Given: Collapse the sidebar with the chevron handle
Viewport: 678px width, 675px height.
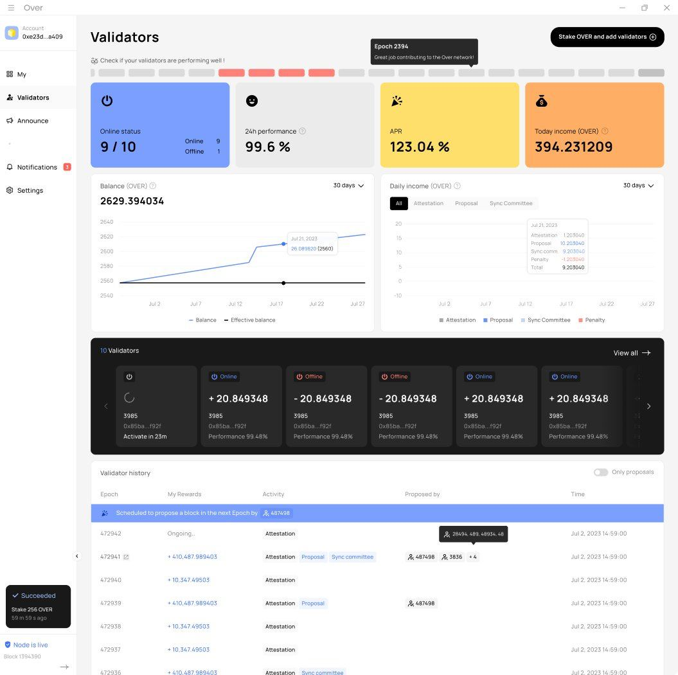Looking at the screenshot, I should [77, 556].
